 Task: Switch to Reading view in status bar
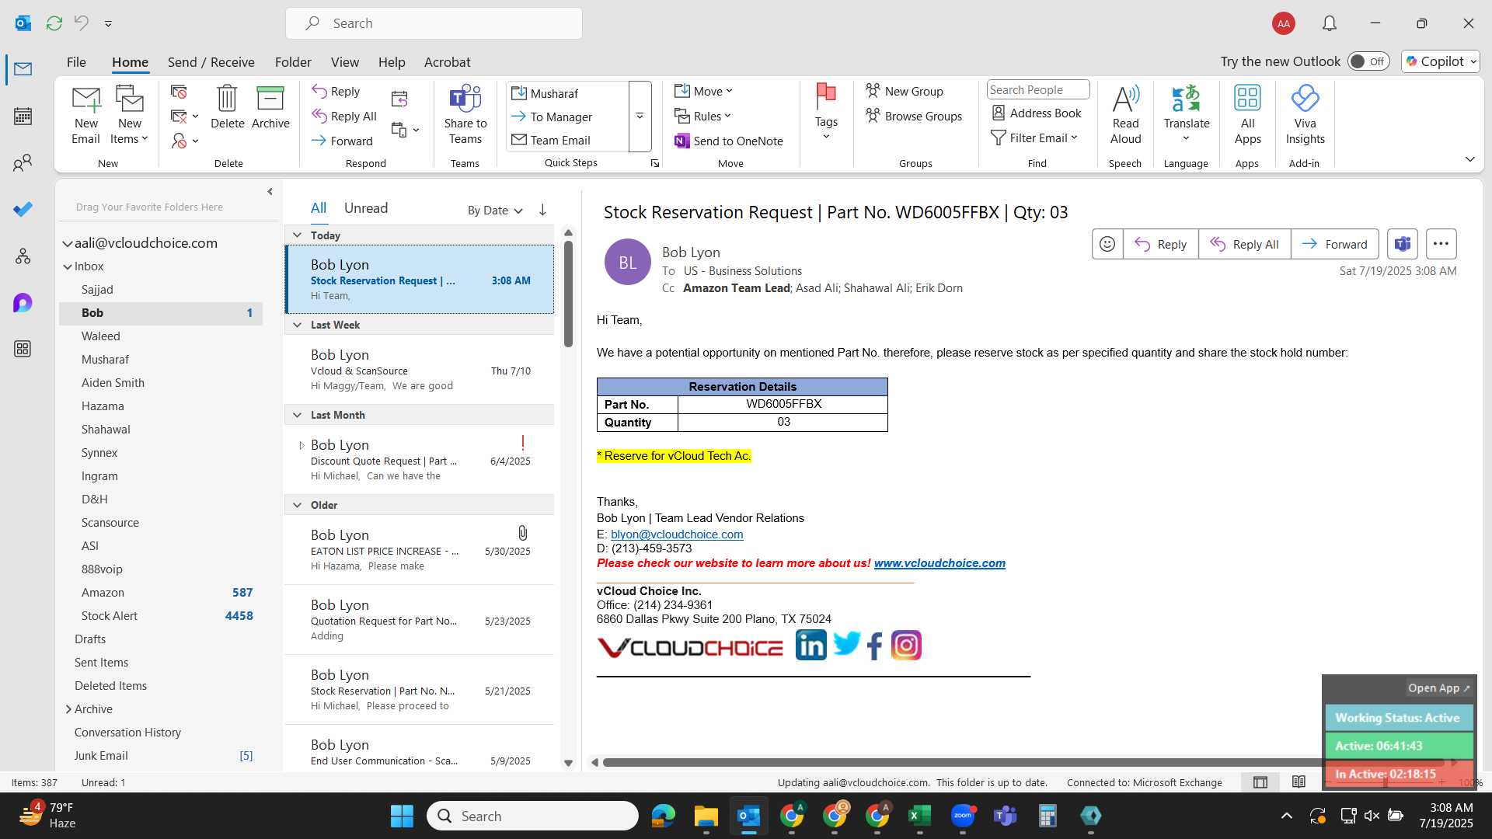1299,782
